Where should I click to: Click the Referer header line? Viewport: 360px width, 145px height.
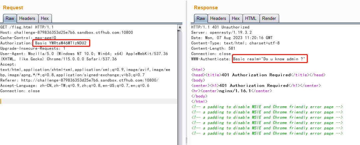click(x=79, y=80)
